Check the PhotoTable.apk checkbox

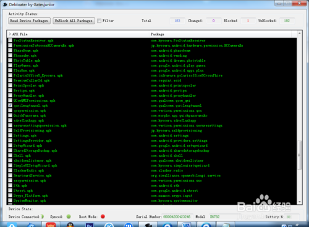(10, 60)
